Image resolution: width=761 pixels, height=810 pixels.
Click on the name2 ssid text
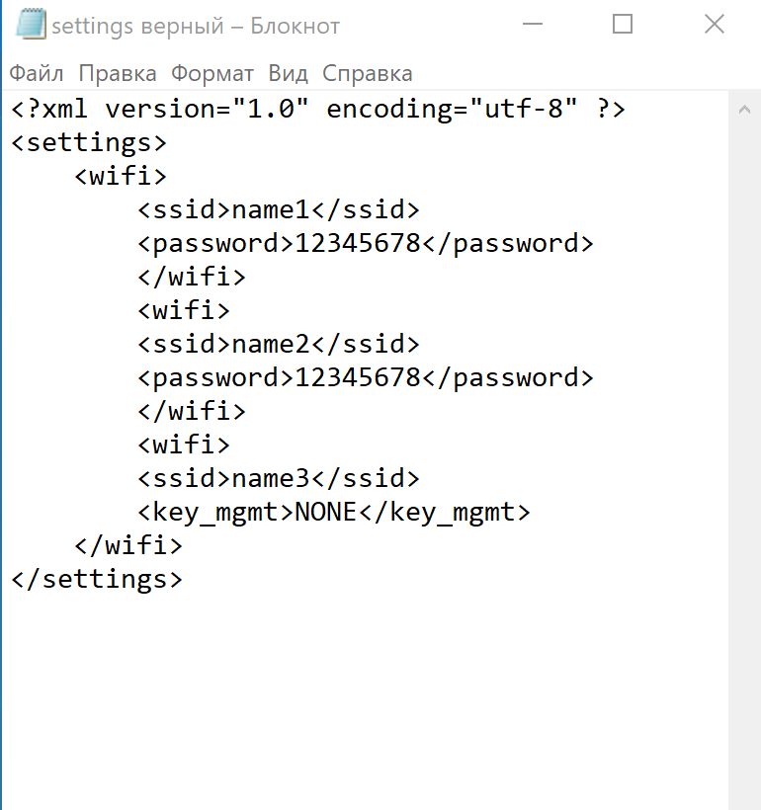271,344
